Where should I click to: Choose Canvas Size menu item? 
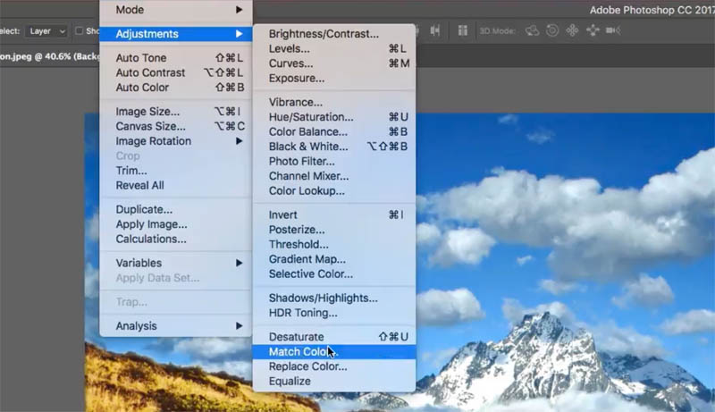pos(176,126)
